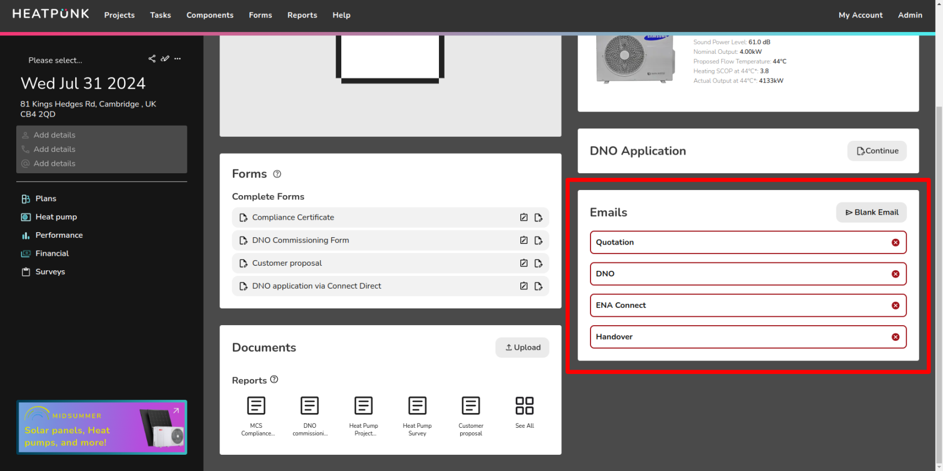The height and width of the screenshot is (471, 943).
Task: Edit the DNO Commissioning Form
Action: (x=524, y=241)
